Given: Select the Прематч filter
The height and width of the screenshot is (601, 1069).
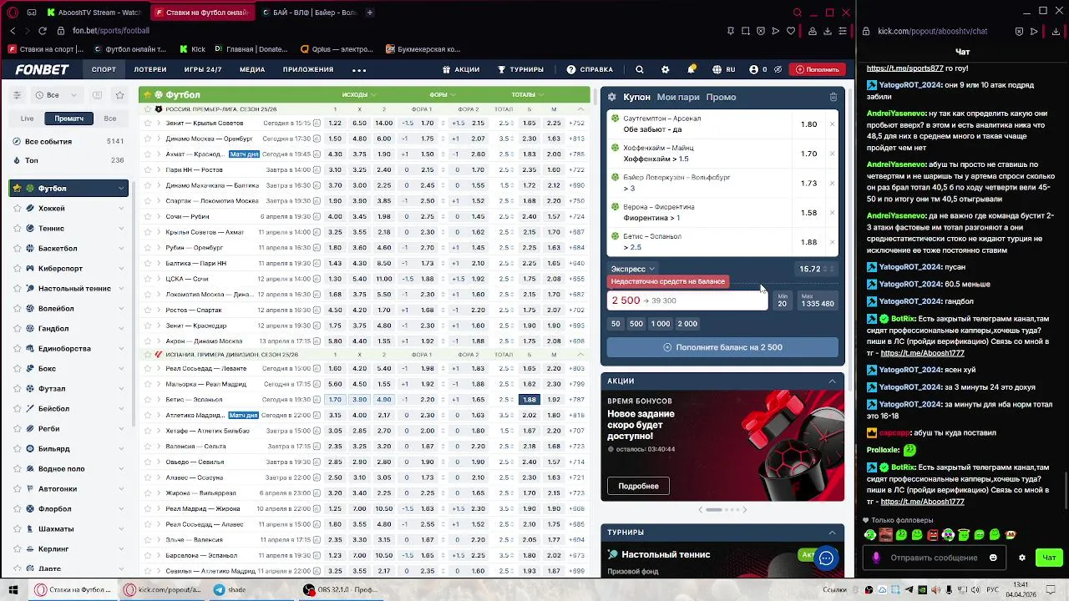Looking at the screenshot, I should point(68,119).
